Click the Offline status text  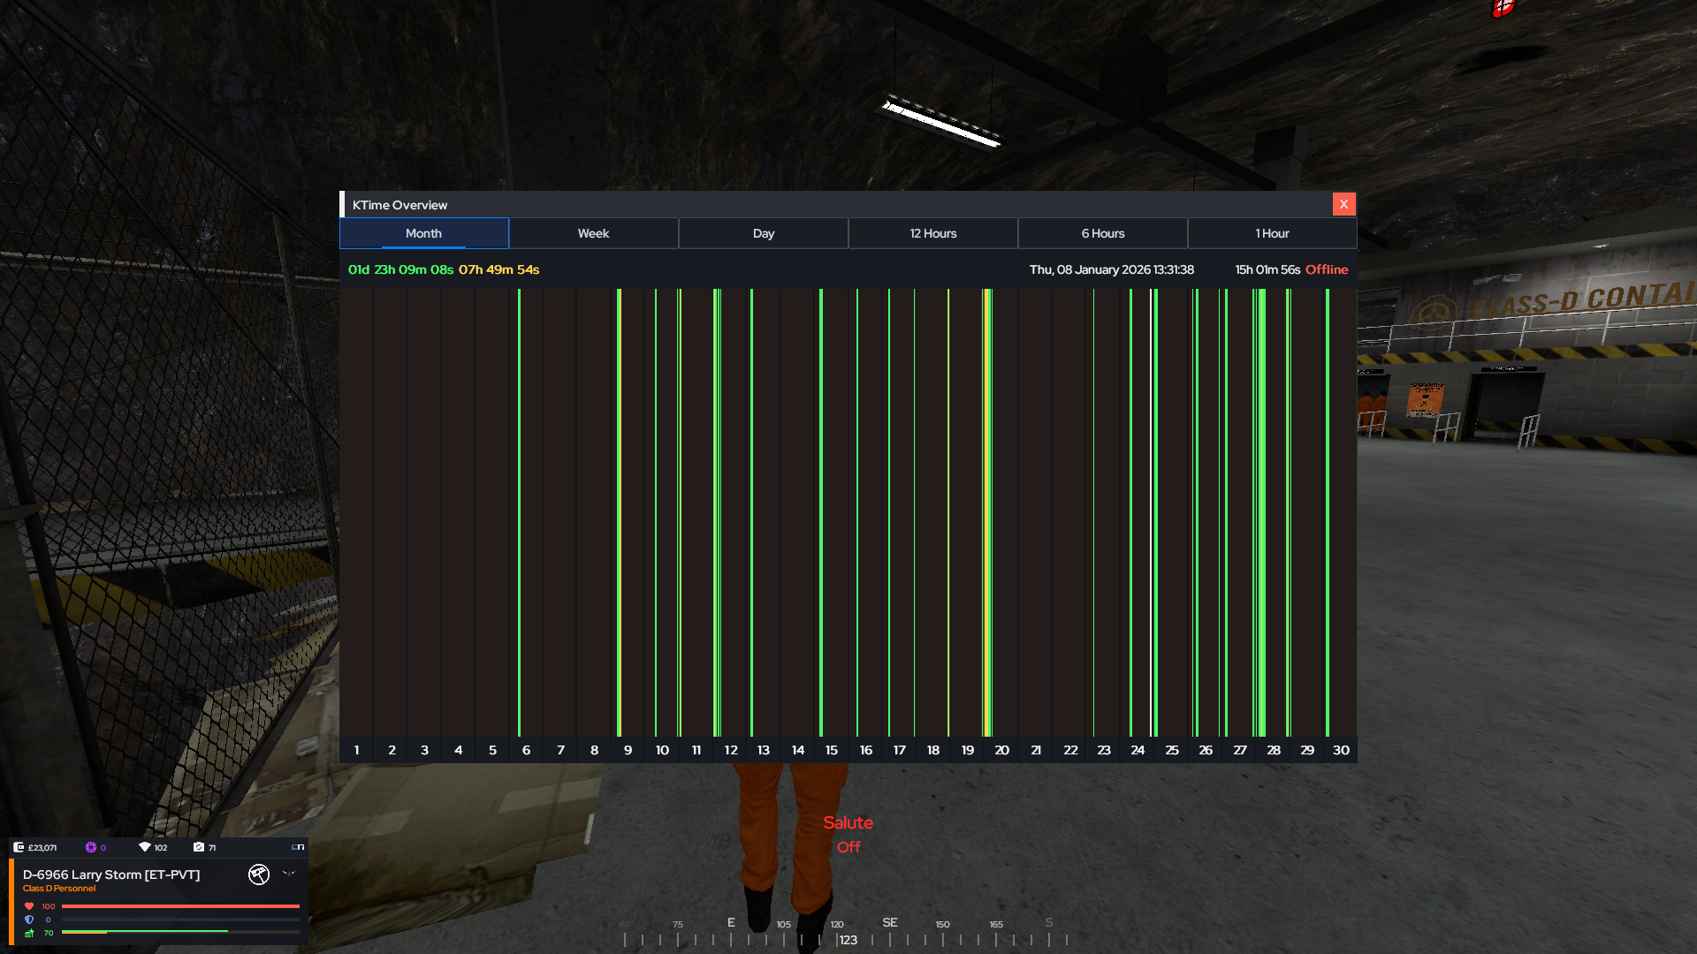(x=1326, y=269)
